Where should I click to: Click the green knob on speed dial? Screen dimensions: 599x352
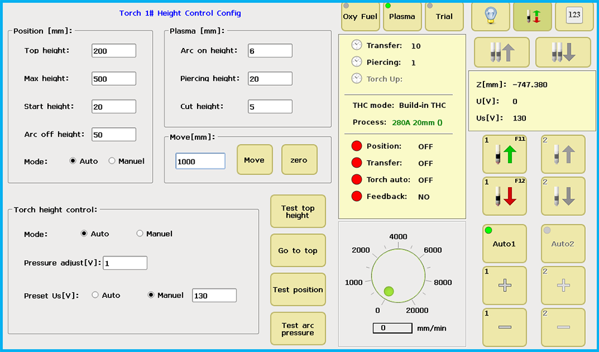click(389, 291)
